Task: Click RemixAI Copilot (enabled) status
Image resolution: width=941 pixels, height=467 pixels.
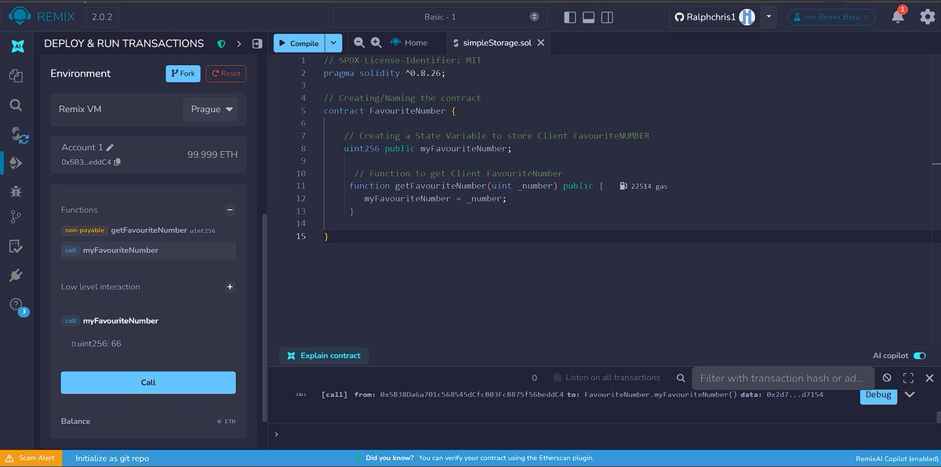Action: point(896,458)
